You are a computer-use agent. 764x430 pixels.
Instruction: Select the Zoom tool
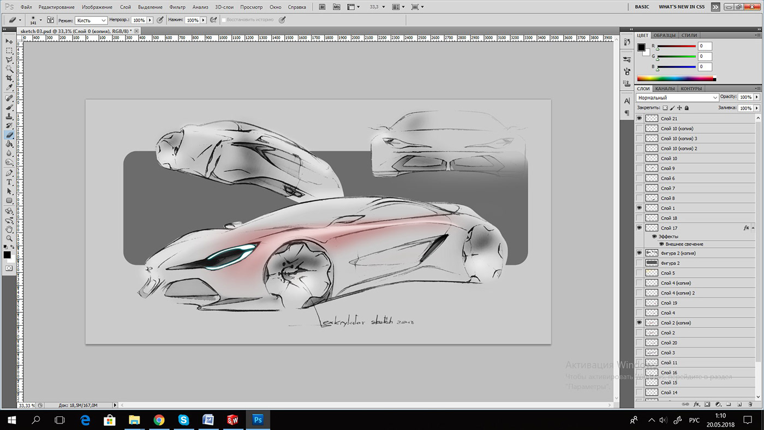(x=9, y=239)
